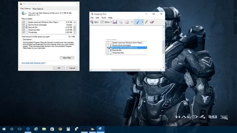The width and height of the screenshot is (237, 133).
Task: Minimize the Snipping Tool window
Action: click(x=146, y=14)
